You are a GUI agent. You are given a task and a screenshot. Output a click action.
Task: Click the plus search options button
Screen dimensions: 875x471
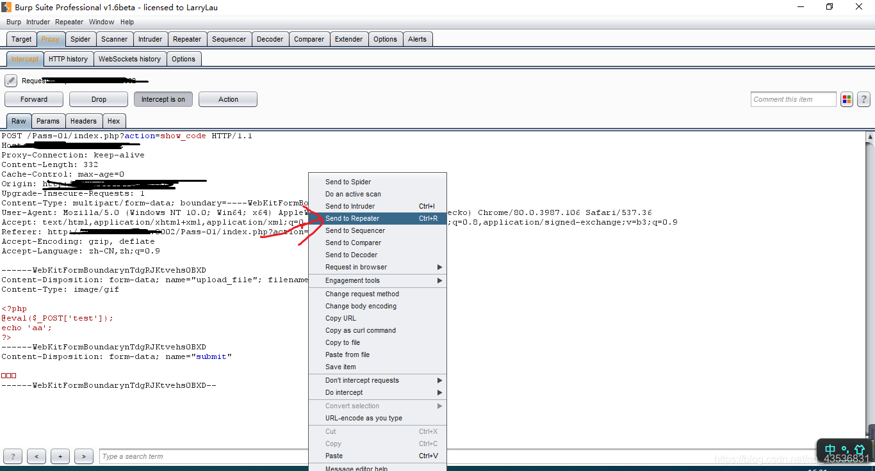tap(60, 456)
